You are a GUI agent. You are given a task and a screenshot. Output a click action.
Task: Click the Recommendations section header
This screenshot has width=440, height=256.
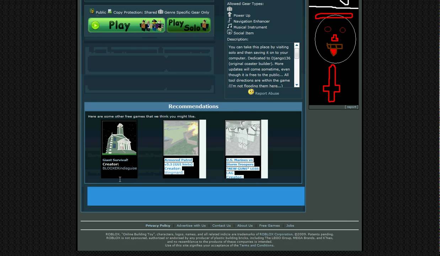tap(193, 106)
